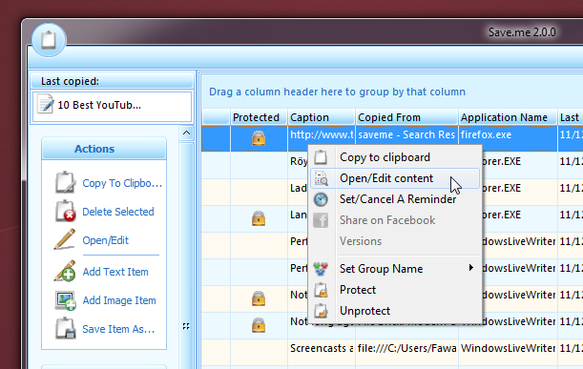
Task: Click the locked clipboard icon beside Protect
Action: 321,290
